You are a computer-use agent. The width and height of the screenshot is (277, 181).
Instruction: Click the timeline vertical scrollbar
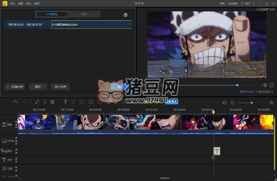[x=275, y=143]
